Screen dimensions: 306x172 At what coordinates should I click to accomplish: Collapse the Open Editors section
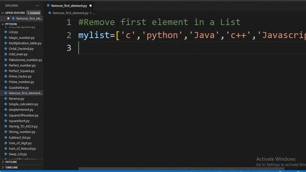(x=2, y=13)
